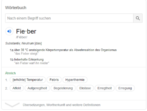Viewport: 147px width, 111px height.
Task: Open the Aufgeregtheit synonym chip
Action: [x=37, y=88]
